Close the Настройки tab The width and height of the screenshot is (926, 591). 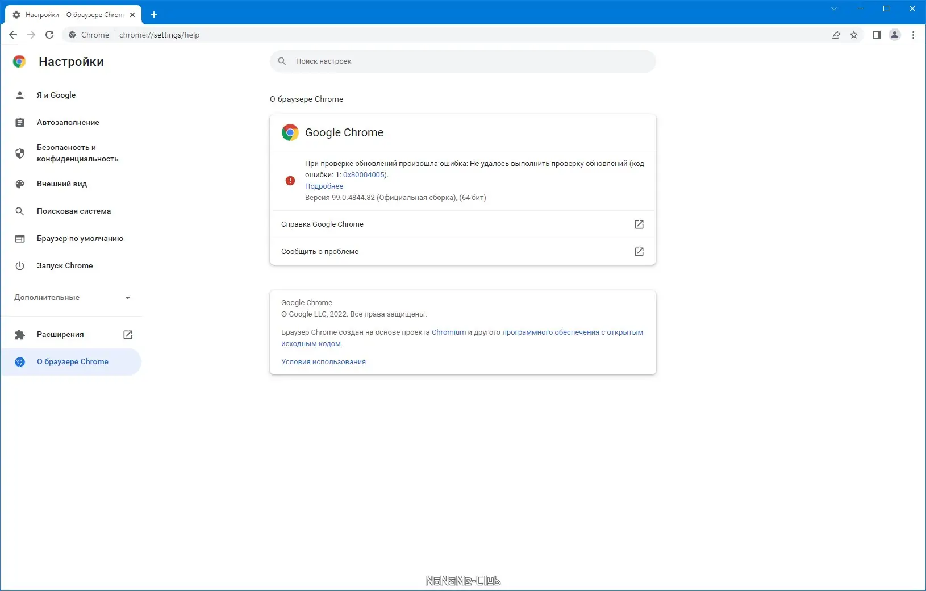tap(132, 15)
